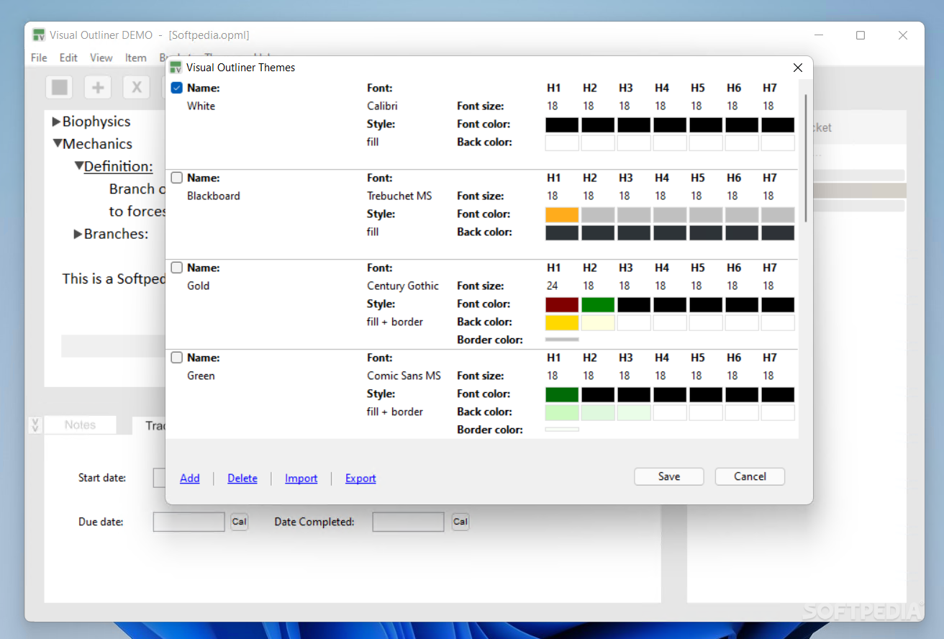Screen dimensions: 944x639
Task: Check the Gold theme checkbox
Action: point(177,268)
